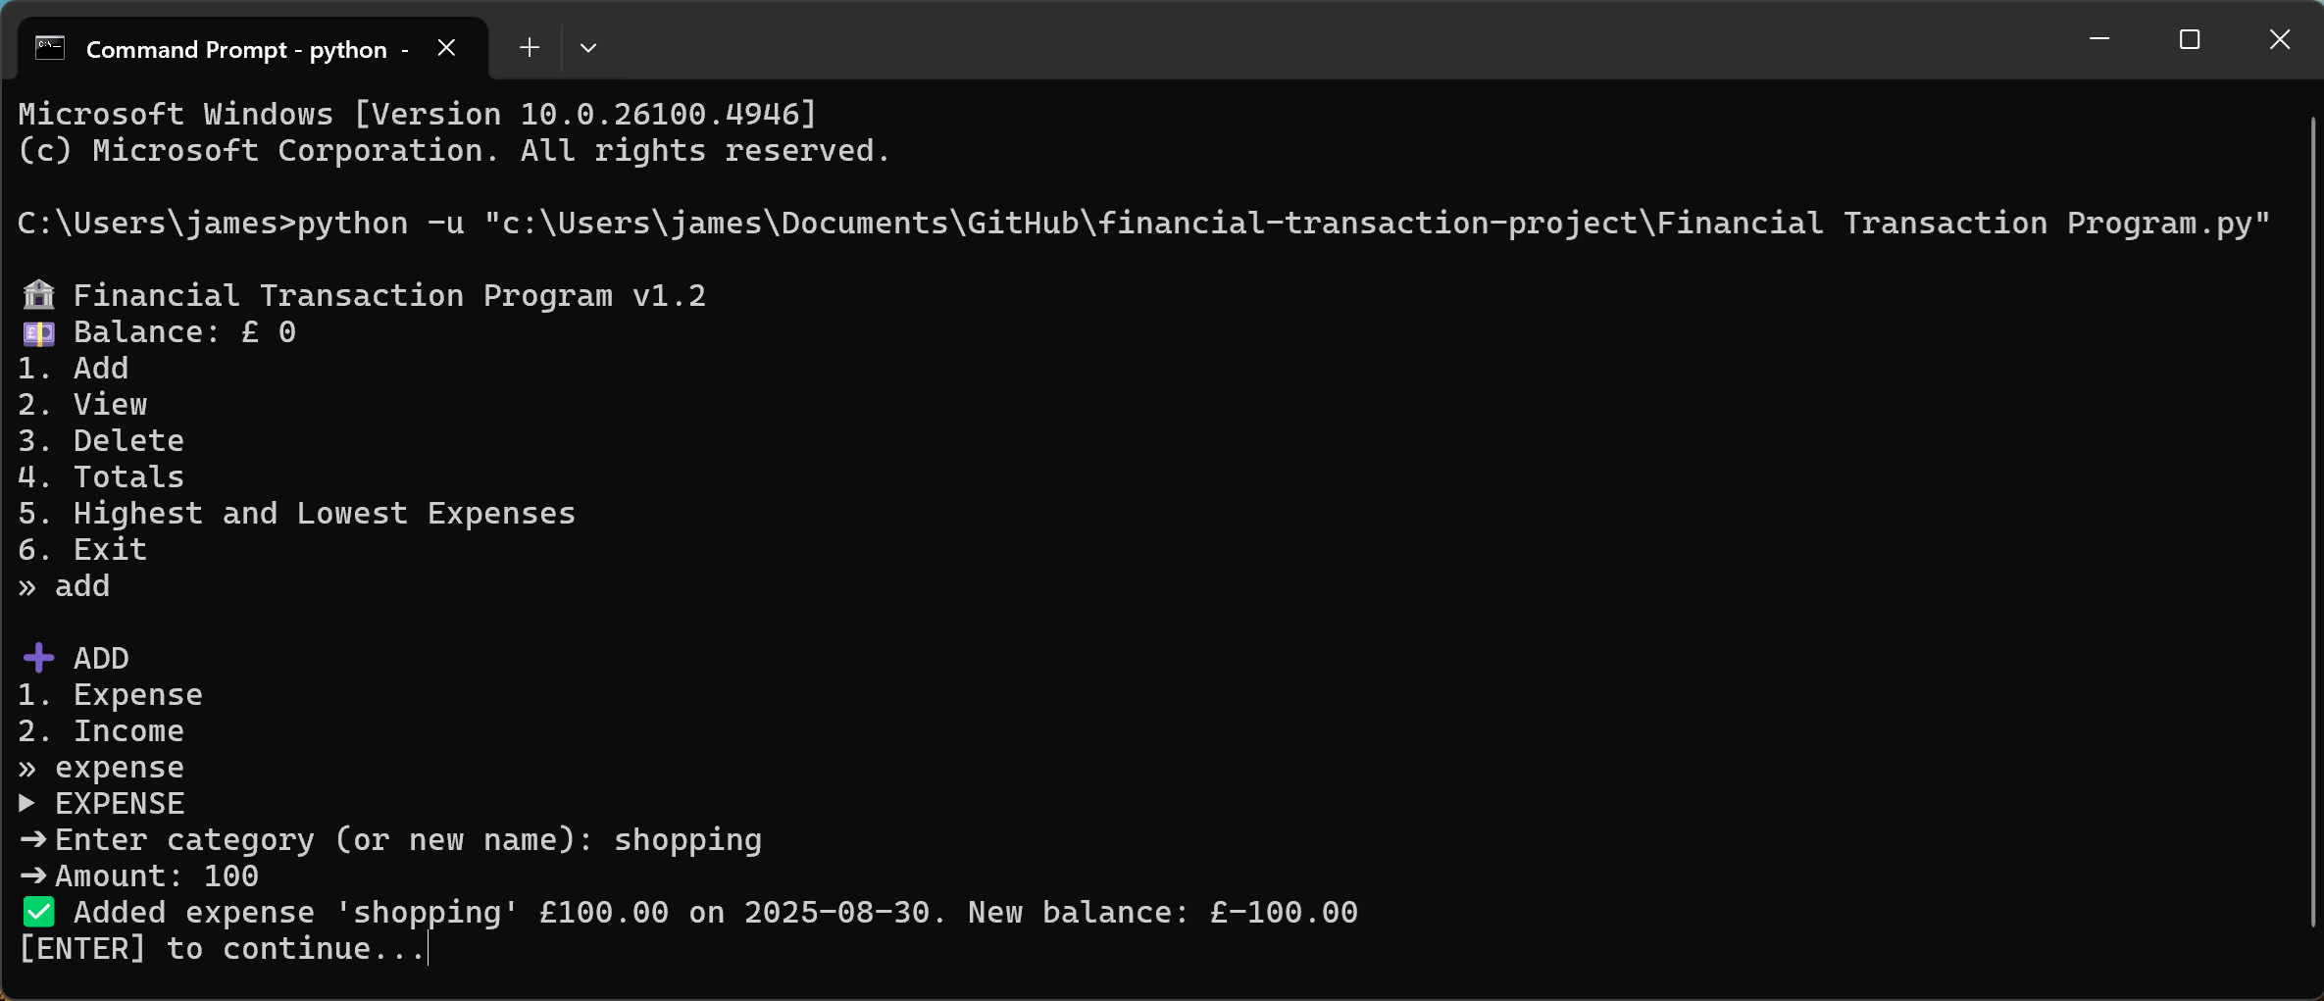Click the arrow before Amount
This screenshot has width=2324, height=1001.
[33, 876]
